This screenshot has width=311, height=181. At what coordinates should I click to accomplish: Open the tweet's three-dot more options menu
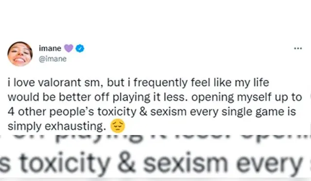[298, 48]
